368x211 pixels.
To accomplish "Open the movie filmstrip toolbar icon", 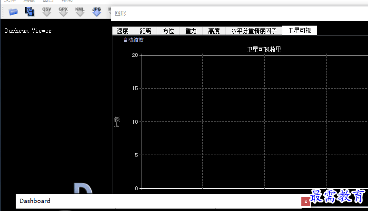I will 30,11.
